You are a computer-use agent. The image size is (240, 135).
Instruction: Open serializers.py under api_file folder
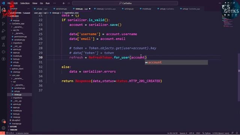pyautogui.click(x=19, y=40)
